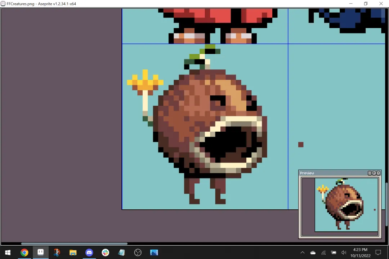Click the vertical scrollbar on the right edge

click(x=386, y=204)
